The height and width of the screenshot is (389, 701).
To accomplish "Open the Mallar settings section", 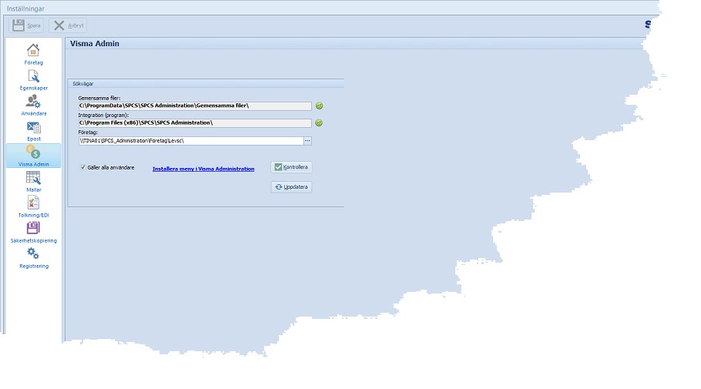I will pos(34,182).
